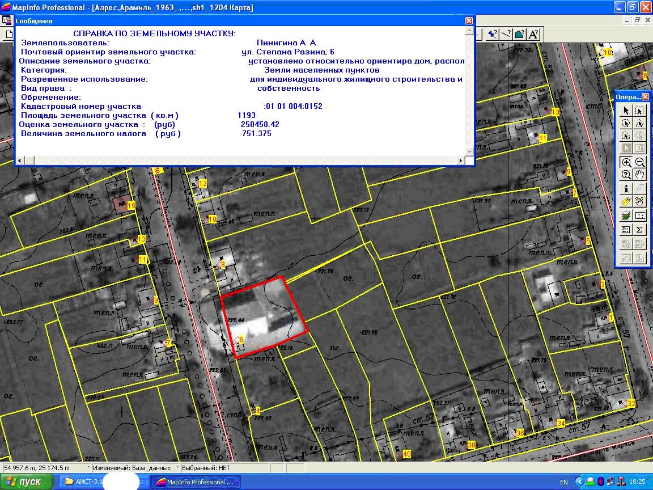The image size is (653, 490).
Task: Click the СПРАВКА ПО ЗЕМЕЛЬНОМУ УЧАСТКУ heading
Action: tap(155, 34)
